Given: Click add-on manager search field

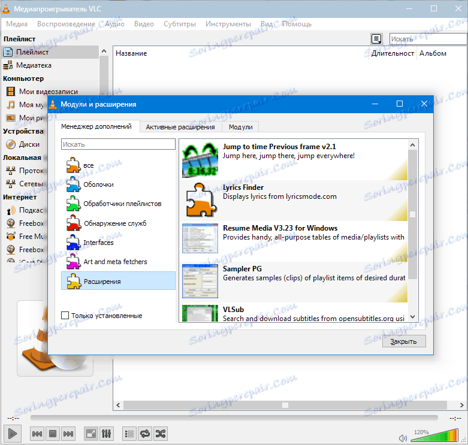Looking at the screenshot, I should tap(118, 144).
